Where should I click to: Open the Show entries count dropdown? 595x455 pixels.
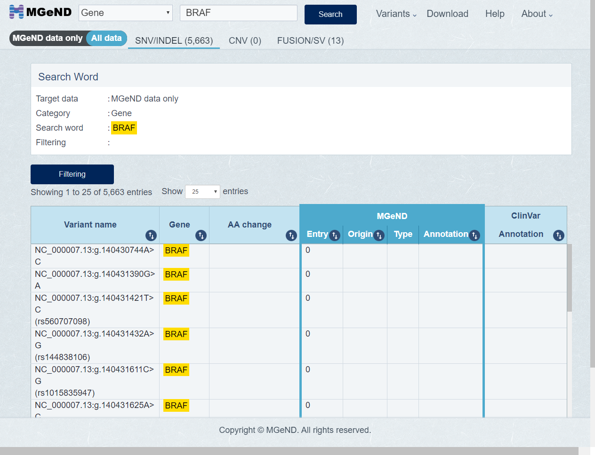pyautogui.click(x=202, y=192)
